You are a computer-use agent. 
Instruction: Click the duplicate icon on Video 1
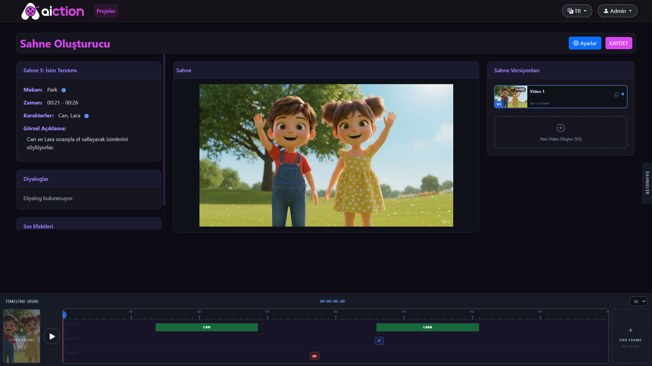pos(616,95)
